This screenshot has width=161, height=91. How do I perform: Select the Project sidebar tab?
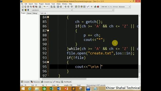pyautogui.click(x=23, y=13)
